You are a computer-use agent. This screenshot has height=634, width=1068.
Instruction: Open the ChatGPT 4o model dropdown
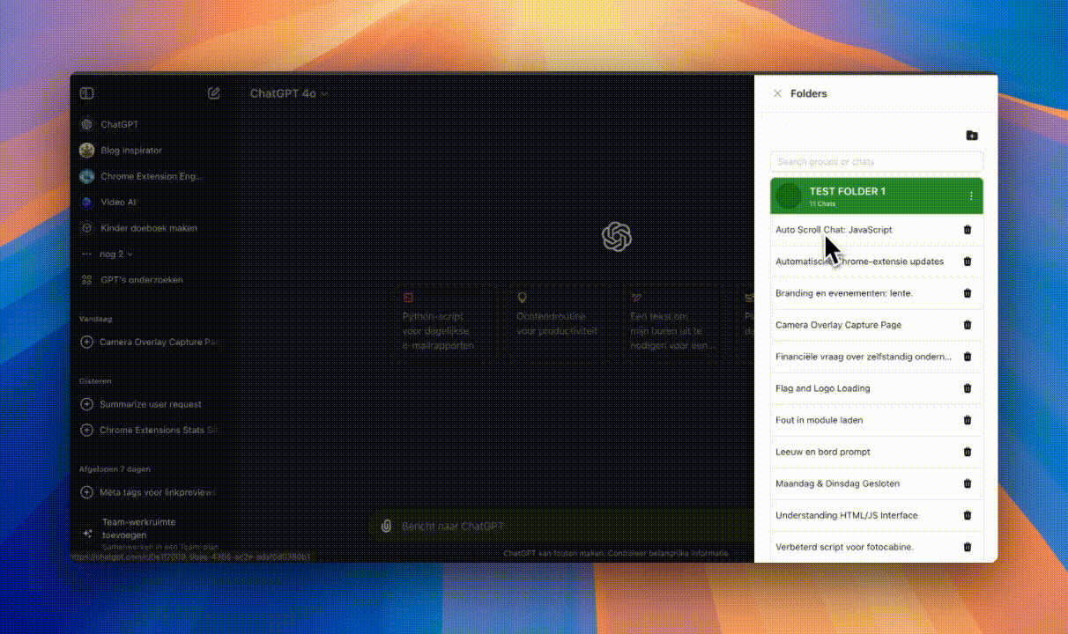pos(289,93)
